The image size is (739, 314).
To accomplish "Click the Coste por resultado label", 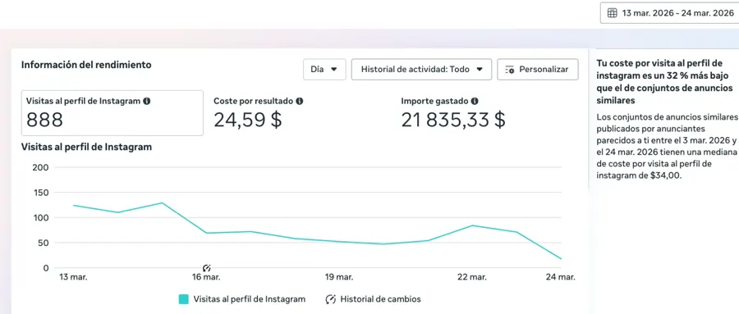I will point(254,101).
